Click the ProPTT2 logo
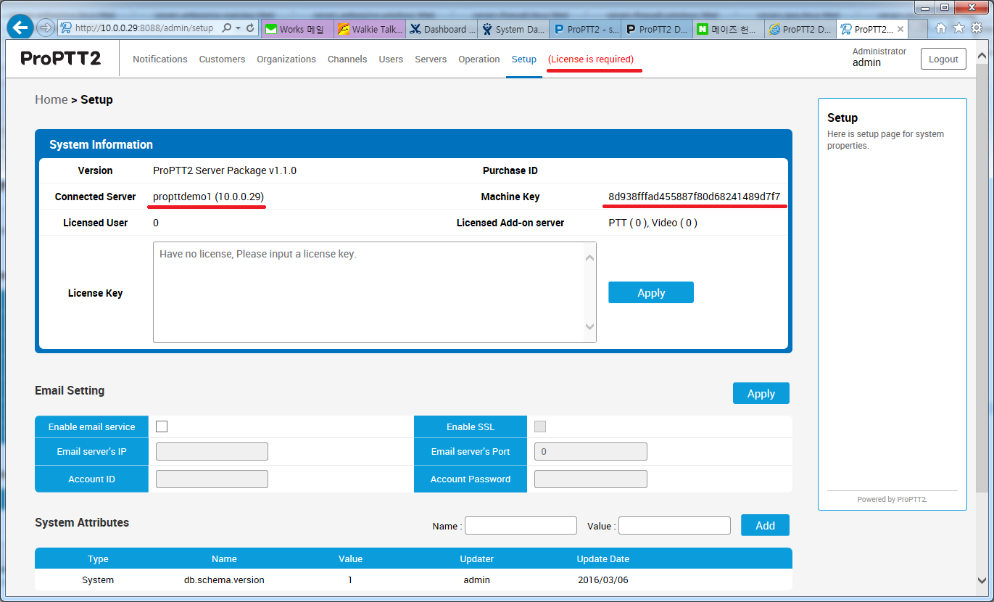Image resolution: width=994 pixels, height=602 pixels. (61, 59)
